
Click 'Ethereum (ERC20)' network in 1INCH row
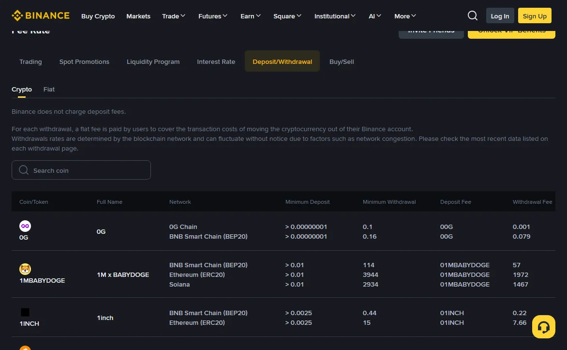197,322
